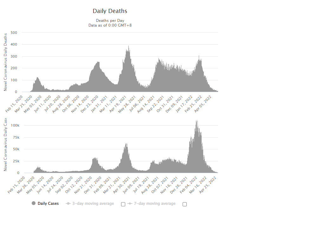Screen dimensions: 317x231
Task: Click the Daily Deaths chart title
Action: click(110, 11)
